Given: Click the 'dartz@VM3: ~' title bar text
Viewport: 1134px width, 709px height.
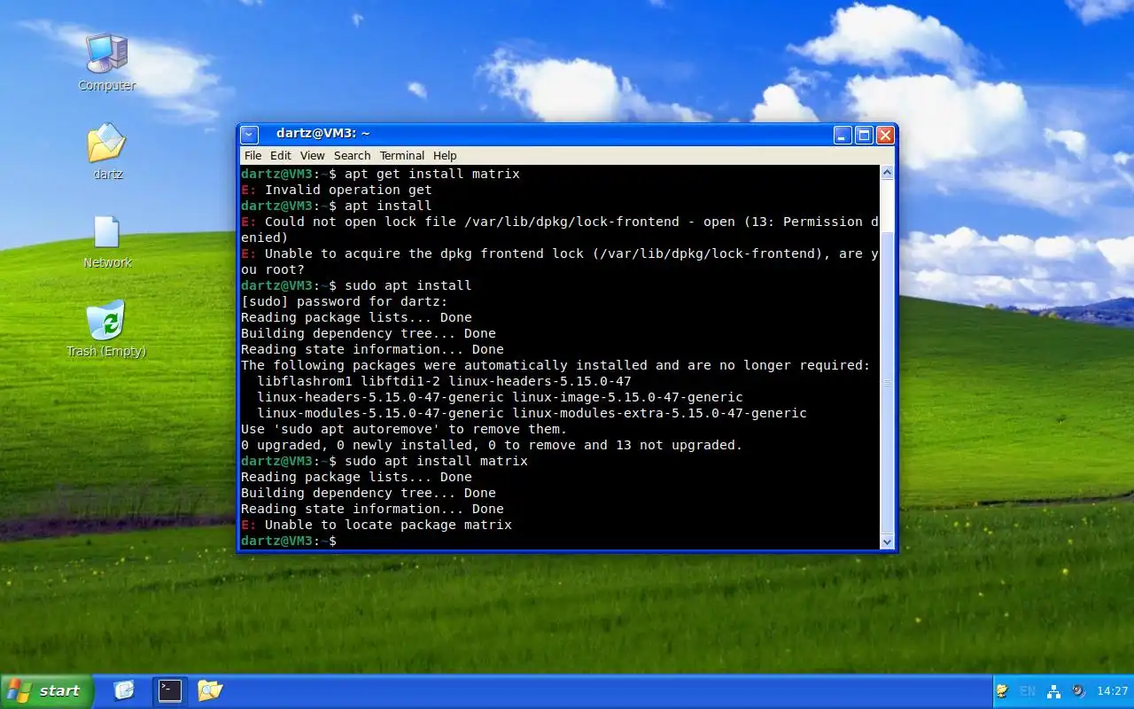Looking at the screenshot, I should coord(322,134).
